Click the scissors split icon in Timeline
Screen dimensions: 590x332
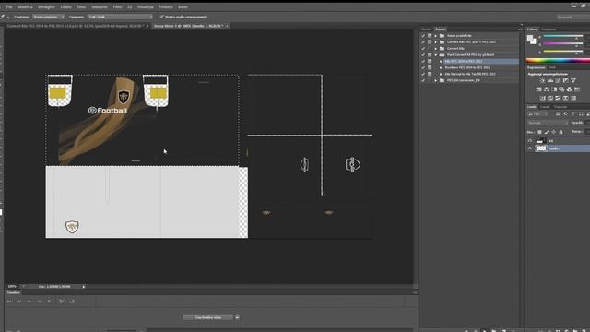[x=62, y=302]
